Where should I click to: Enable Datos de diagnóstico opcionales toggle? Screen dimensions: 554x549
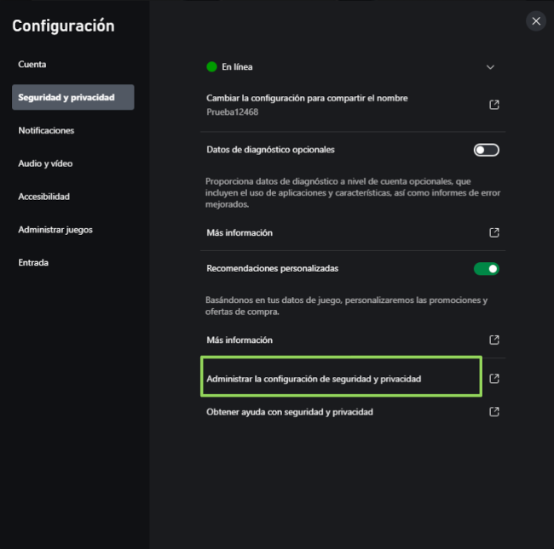click(x=486, y=150)
